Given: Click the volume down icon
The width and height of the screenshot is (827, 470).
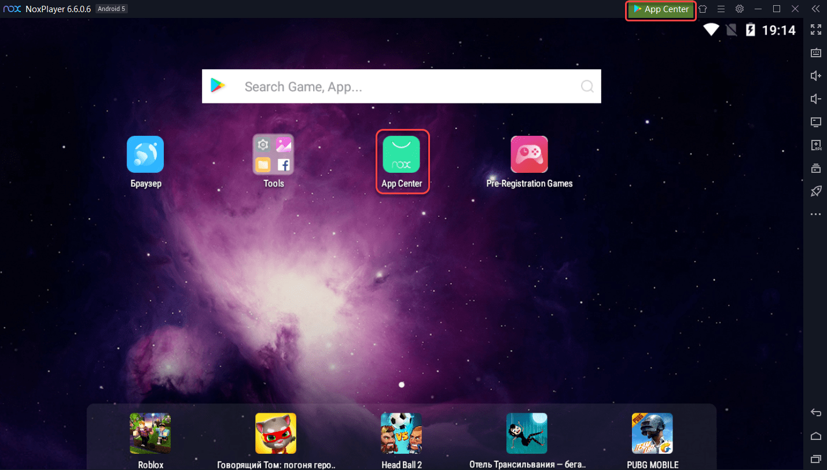Looking at the screenshot, I should click(816, 99).
